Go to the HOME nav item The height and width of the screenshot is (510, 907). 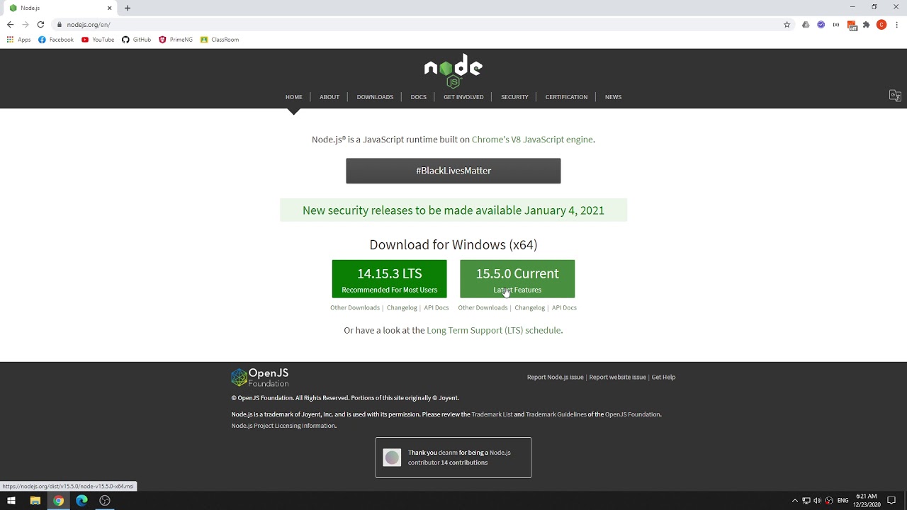[x=294, y=97]
